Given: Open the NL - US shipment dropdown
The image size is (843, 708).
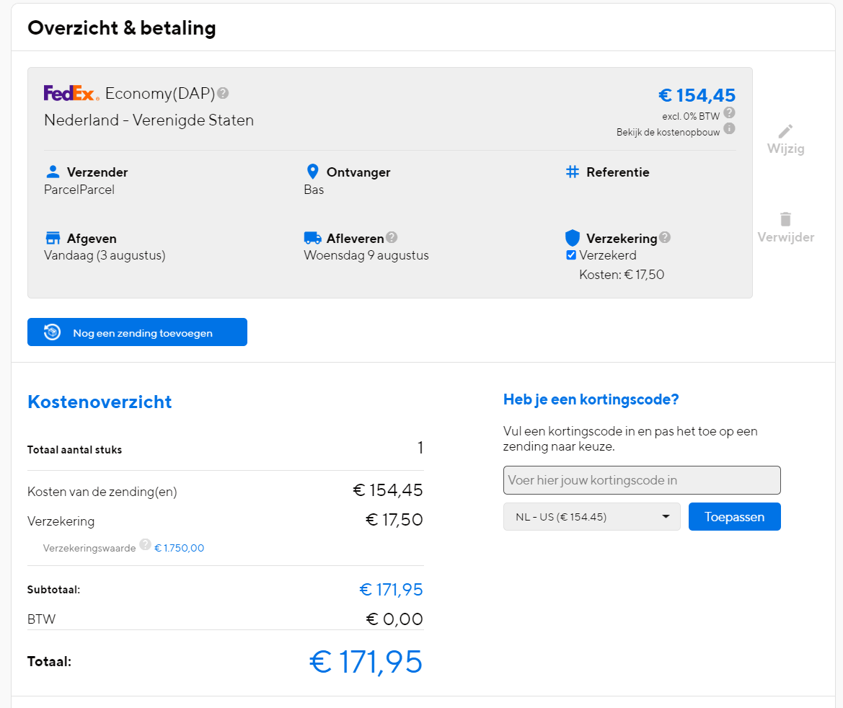Looking at the screenshot, I should [591, 517].
